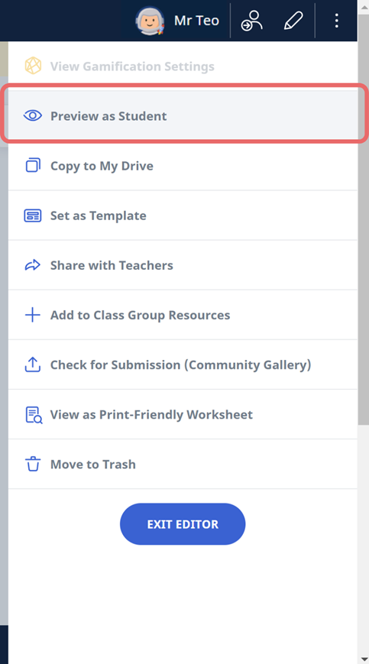The image size is (369, 664).
Task: Click the trash can icon
Action: click(33, 464)
